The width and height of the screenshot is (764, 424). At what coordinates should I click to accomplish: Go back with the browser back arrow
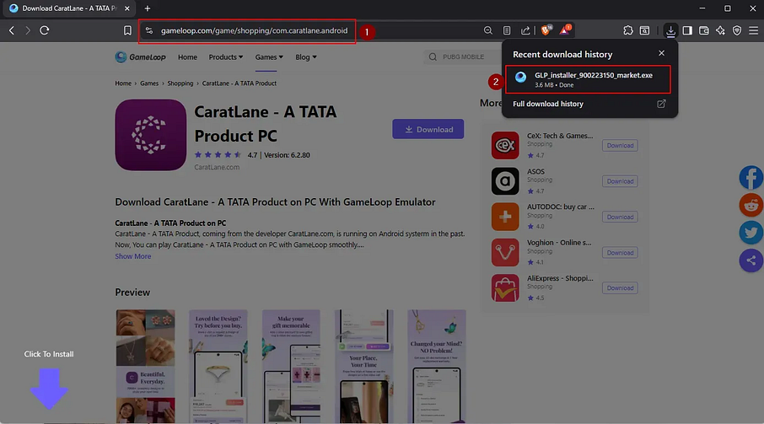(12, 30)
